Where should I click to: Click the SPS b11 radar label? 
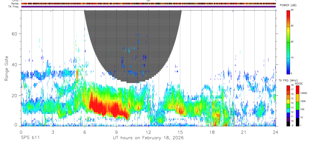pos(30,138)
